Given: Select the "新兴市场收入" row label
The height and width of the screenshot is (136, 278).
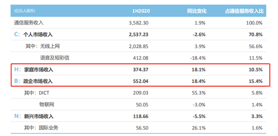Looking at the screenshot, I should pyautogui.click(x=39, y=116).
